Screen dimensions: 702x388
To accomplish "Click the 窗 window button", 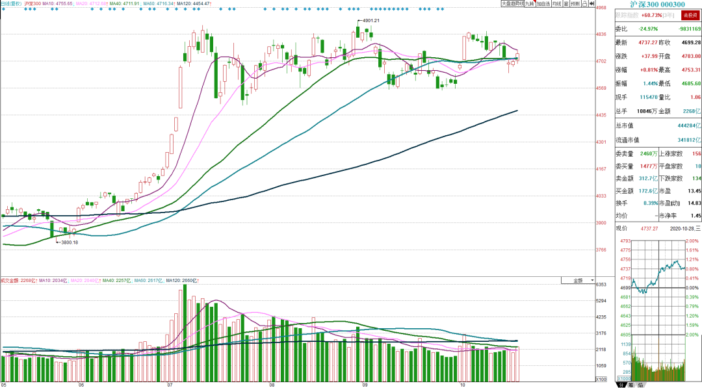I will click(x=566, y=4).
